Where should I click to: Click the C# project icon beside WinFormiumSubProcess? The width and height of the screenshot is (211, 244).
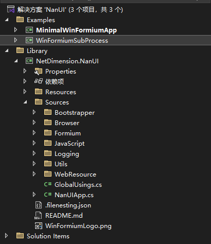pyautogui.click(x=29, y=40)
